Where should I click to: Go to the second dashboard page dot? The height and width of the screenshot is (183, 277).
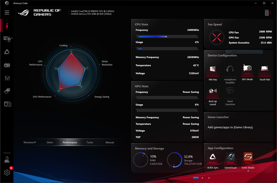(x=203, y=178)
